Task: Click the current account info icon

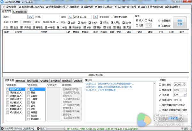Action: click(x=2, y=128)
